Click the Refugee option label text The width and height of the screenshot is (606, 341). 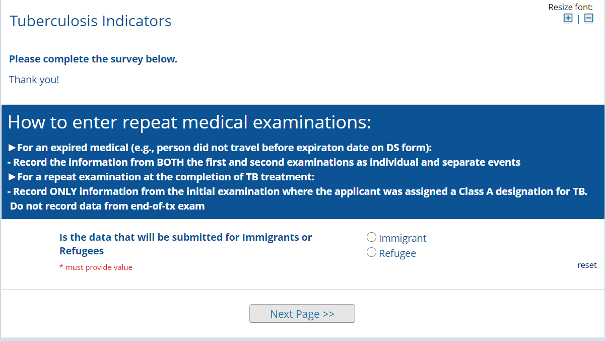click(397, 253)
